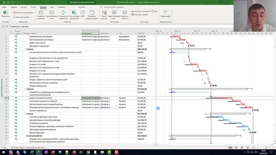This screenshot has height=155, width=276.
Task: Open Настраиваемые поля
Action: [52, 15]
